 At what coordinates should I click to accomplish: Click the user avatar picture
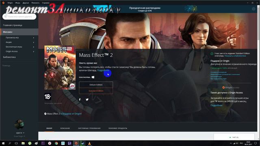(19, 125)
